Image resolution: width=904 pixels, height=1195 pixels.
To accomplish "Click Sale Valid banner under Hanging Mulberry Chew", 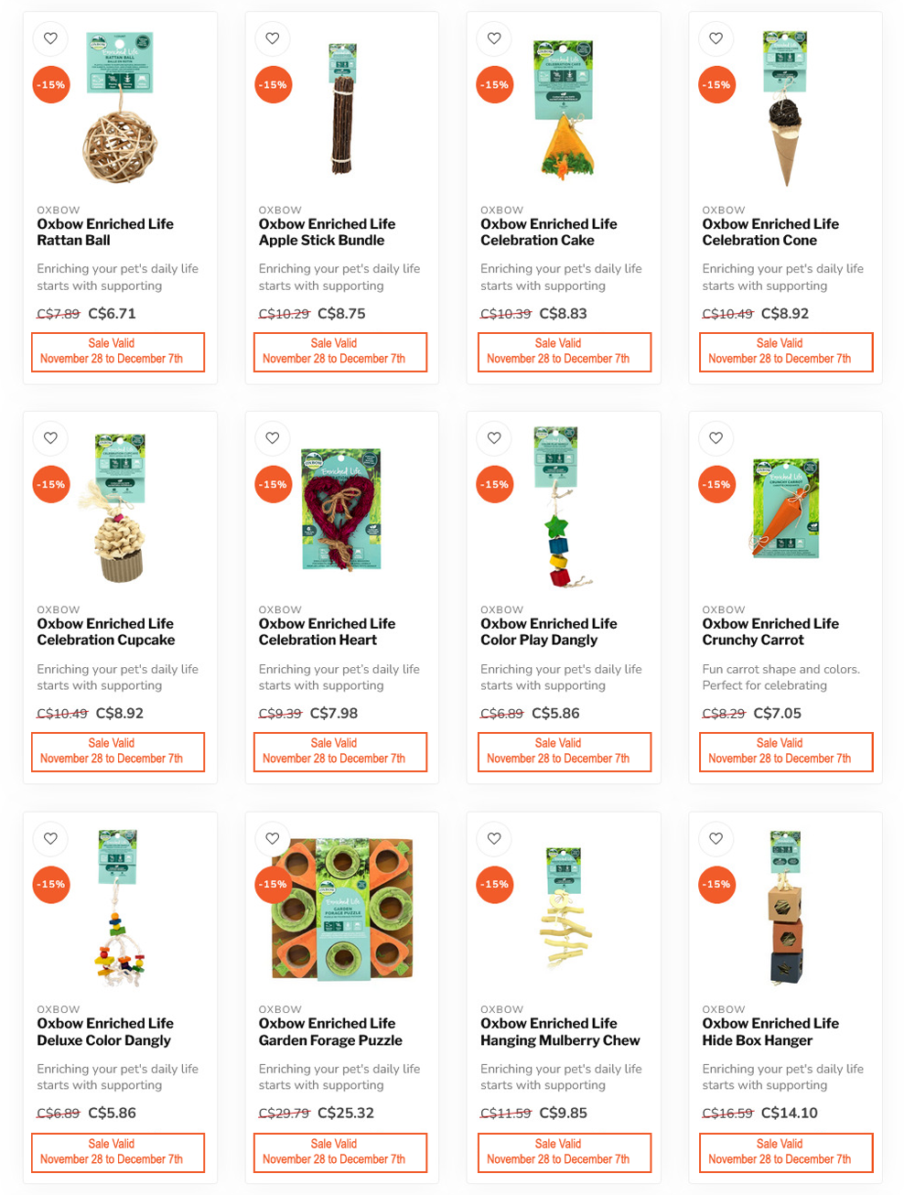I will pos(559,1152).
